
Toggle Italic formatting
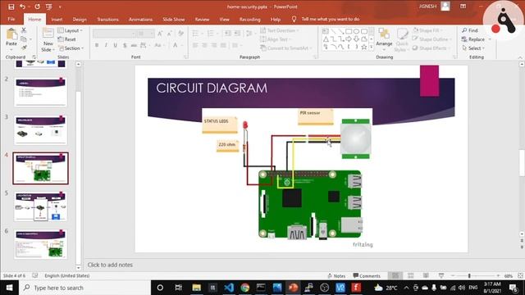(106, 45)
